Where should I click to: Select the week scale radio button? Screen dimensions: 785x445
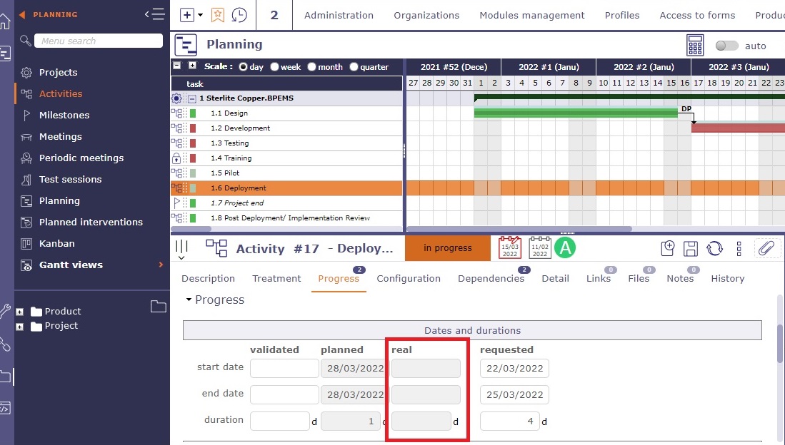pyautogui.click(x=274, y=67)
